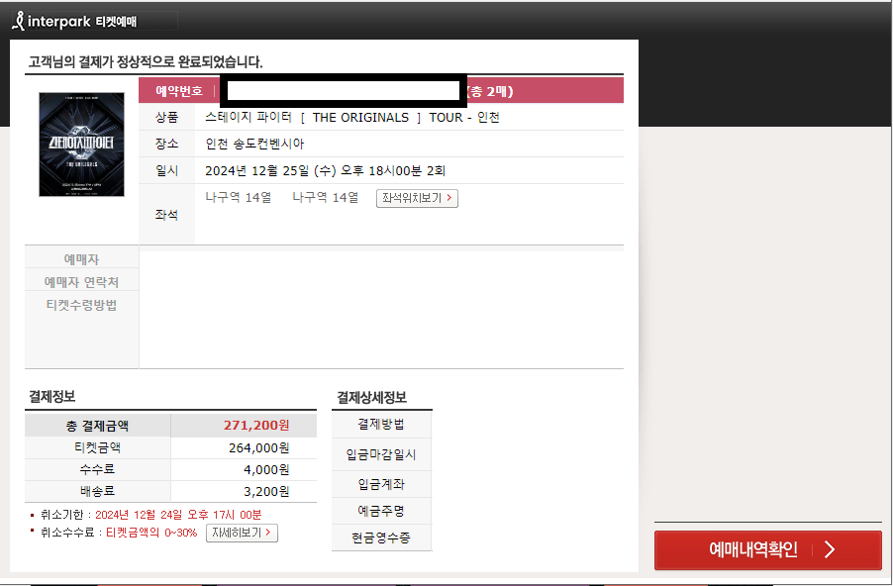Viewport: 893px width, 586px height.
Task: Click the Interpark 티켓예매 logo
Action: [74, 21]
